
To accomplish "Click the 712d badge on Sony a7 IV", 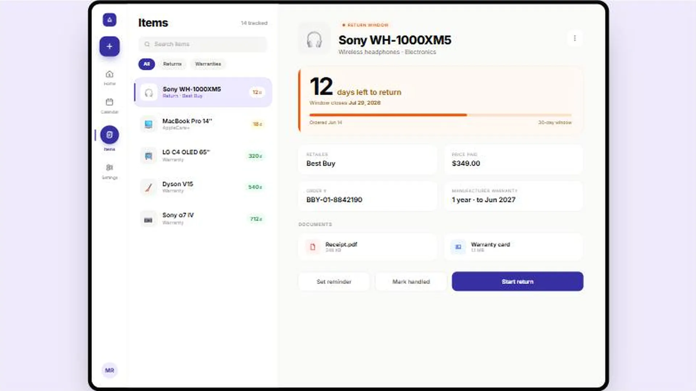I will [256, 219].
